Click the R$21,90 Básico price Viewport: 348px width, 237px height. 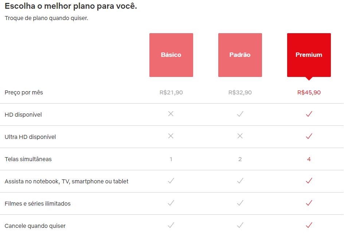tap(171, 93)
